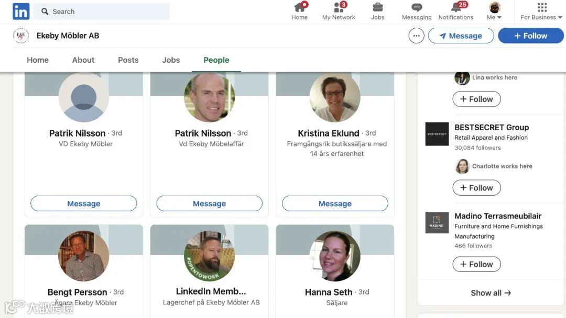This screenshot has width=566, height=318.
Task: Switch to the About tab
Action: [x=83, y=60]
